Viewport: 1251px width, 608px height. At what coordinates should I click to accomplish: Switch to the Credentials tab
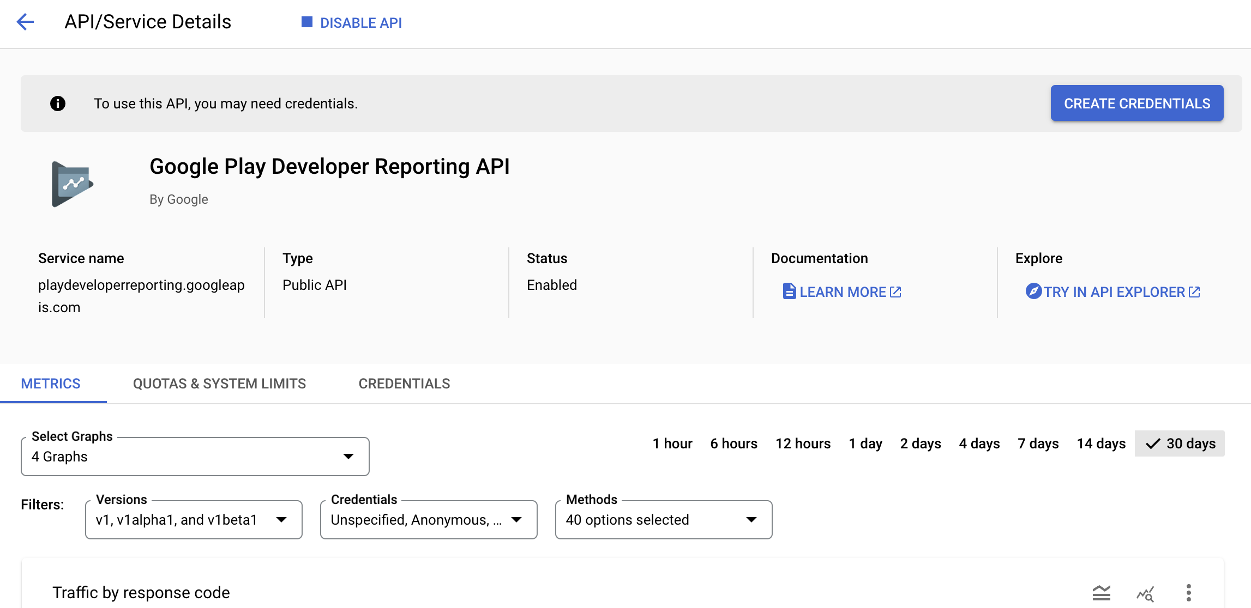click(404, 384)
